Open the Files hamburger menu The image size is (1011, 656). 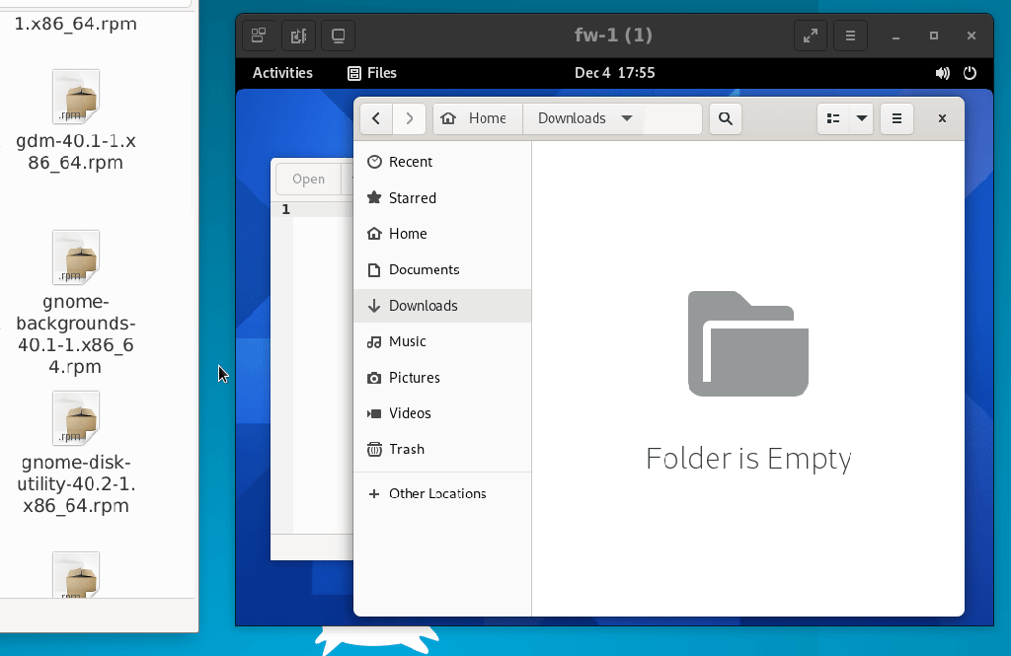click(896, 118)
